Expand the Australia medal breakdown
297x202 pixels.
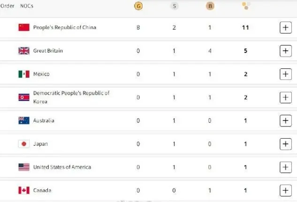(x=286, y=120)
